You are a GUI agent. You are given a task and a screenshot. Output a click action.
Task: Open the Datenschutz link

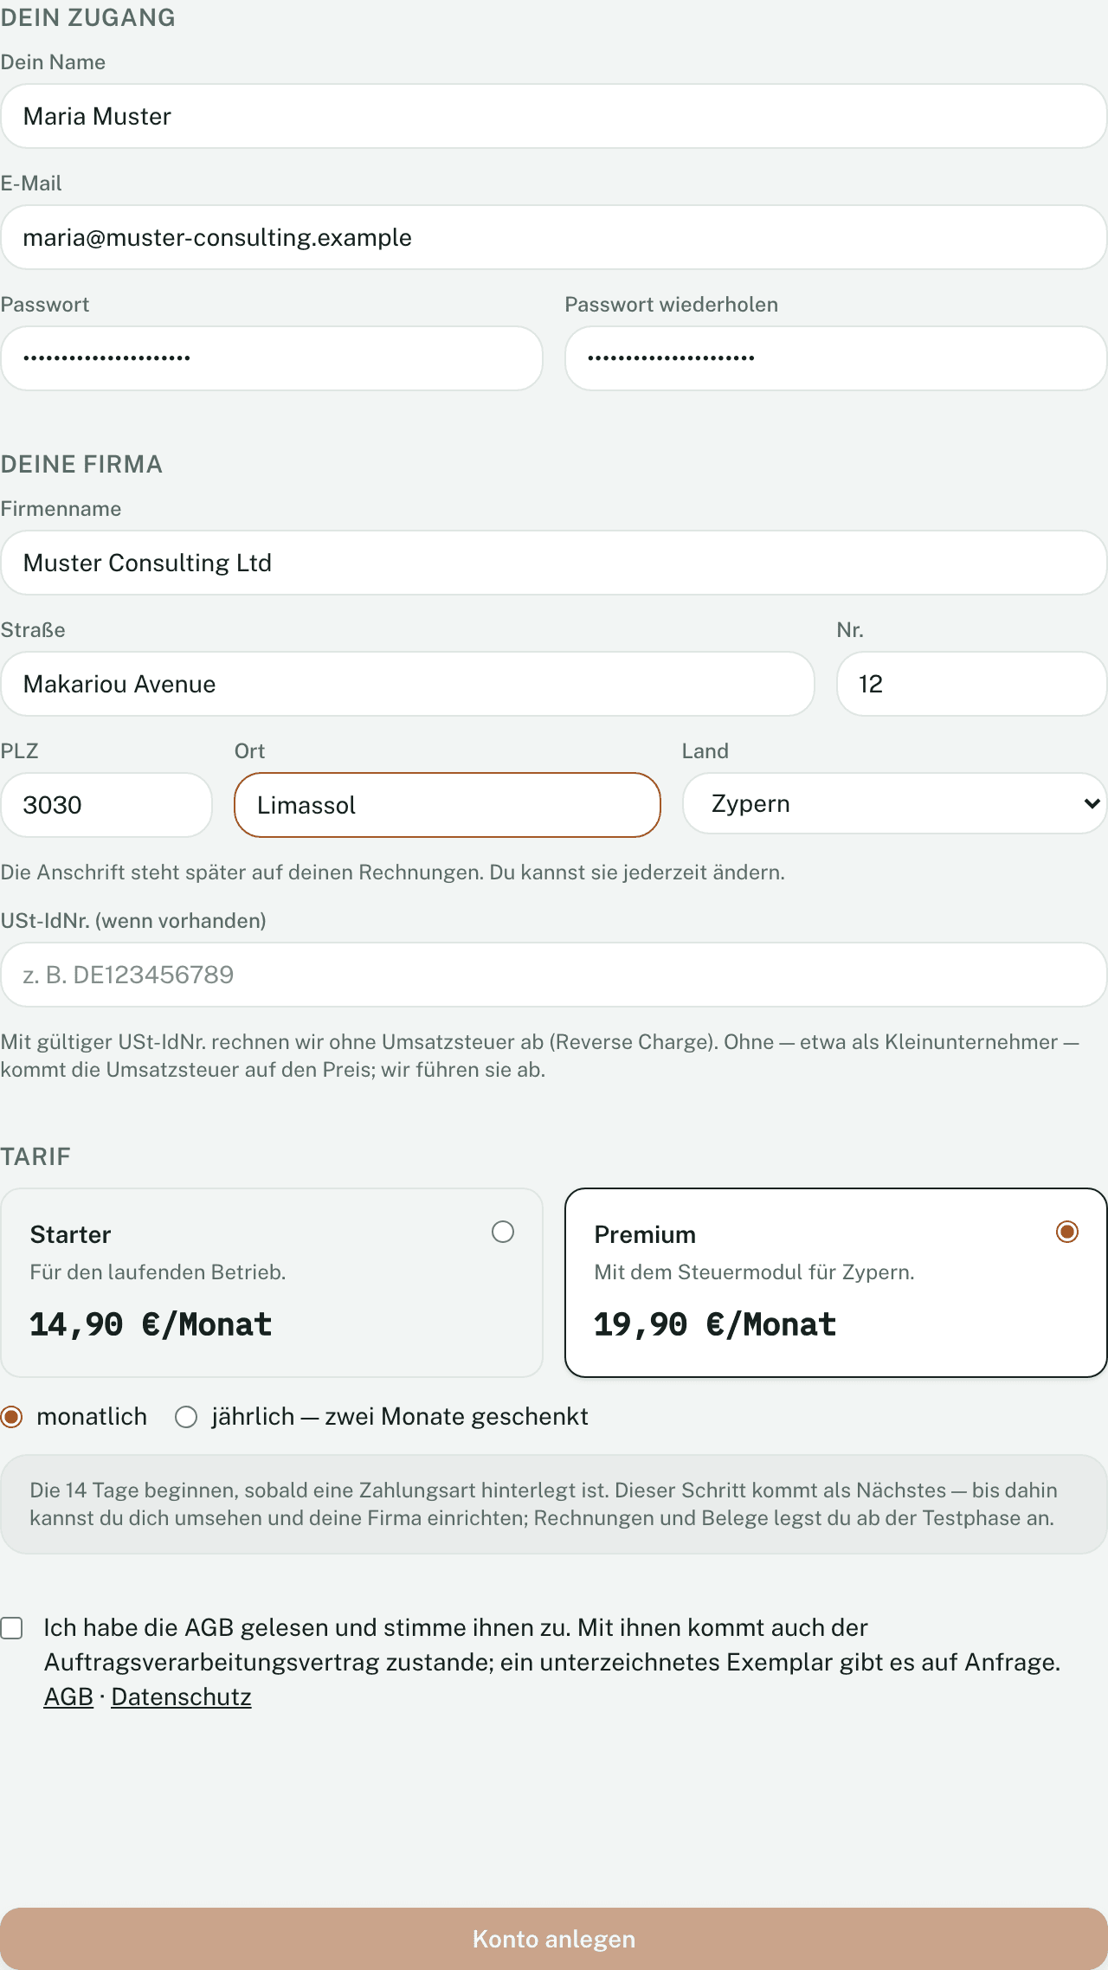[181, 1697]
